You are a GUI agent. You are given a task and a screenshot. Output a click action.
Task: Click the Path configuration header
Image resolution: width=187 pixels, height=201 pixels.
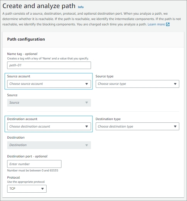point(26,39)
